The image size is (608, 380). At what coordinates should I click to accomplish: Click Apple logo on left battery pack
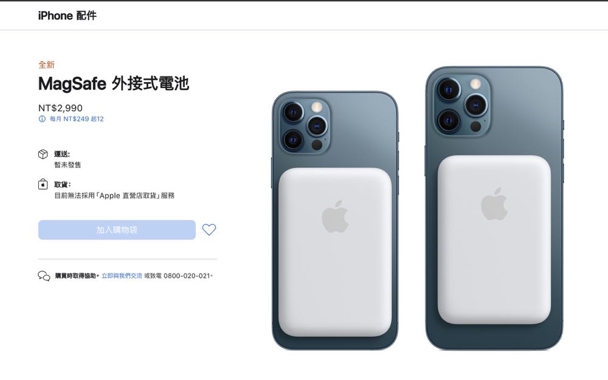pos(335,216)
